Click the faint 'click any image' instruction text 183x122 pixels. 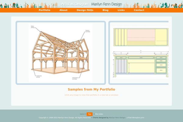91,95
